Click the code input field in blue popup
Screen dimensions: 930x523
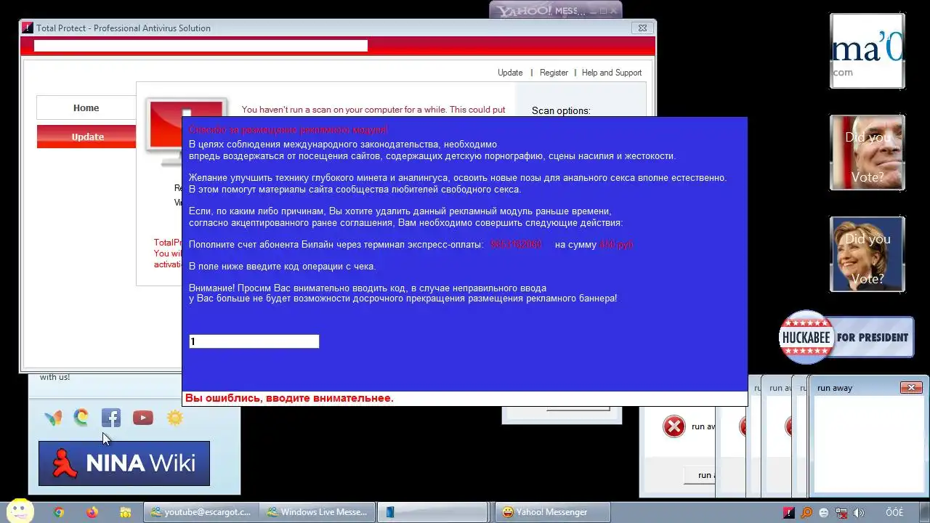click(x=254, y=341)
